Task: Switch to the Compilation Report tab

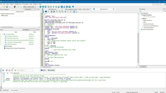Action: pyautogui.click(x=78, y=9)
